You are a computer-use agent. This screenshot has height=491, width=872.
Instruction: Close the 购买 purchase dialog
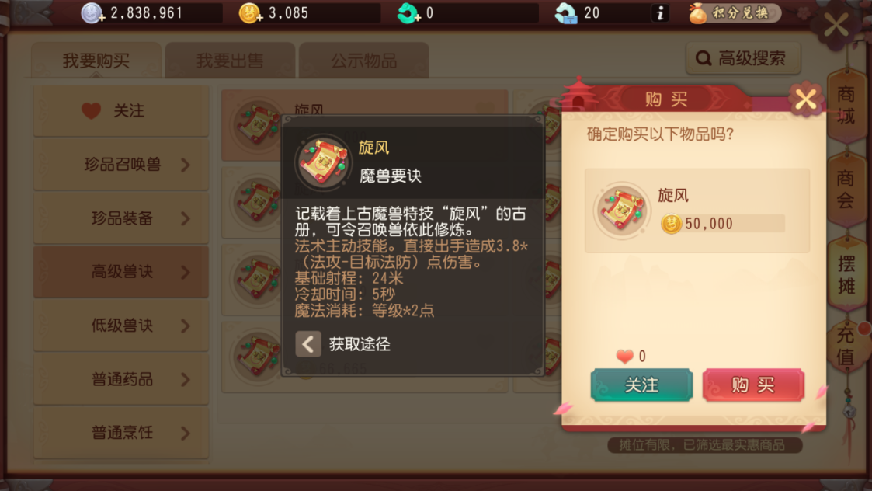pyautogui.click(x=804, y=100)
